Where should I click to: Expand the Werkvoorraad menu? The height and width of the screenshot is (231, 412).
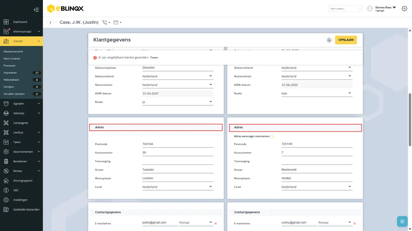pyautogui.click(x=21, y=31)
